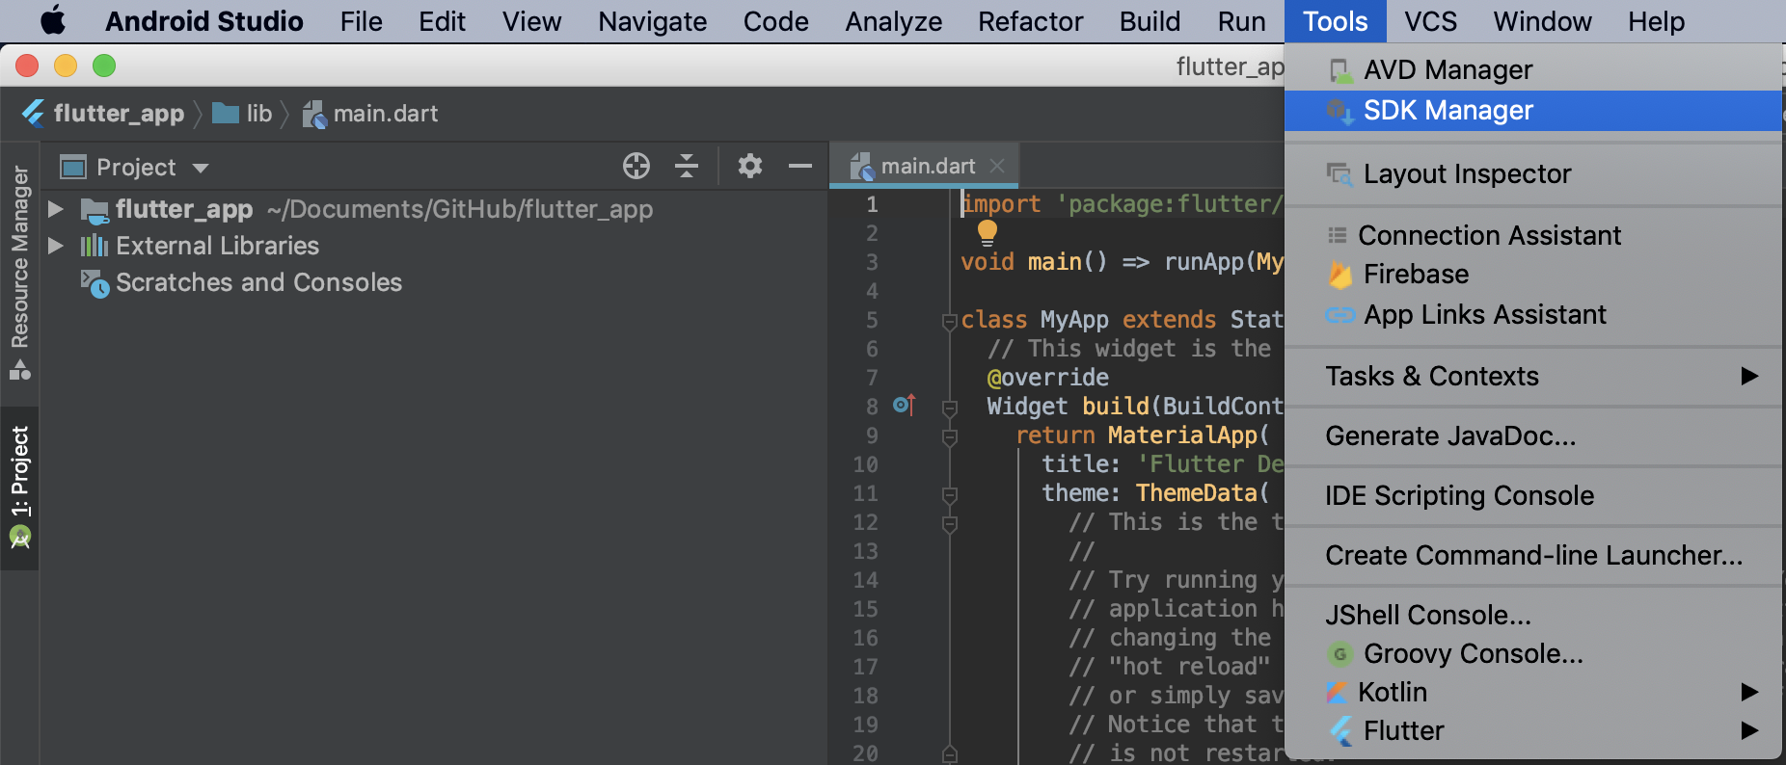This screenshot has height=765, width=1786.
Task: Open the Apple menu
Action: (53, 20)
